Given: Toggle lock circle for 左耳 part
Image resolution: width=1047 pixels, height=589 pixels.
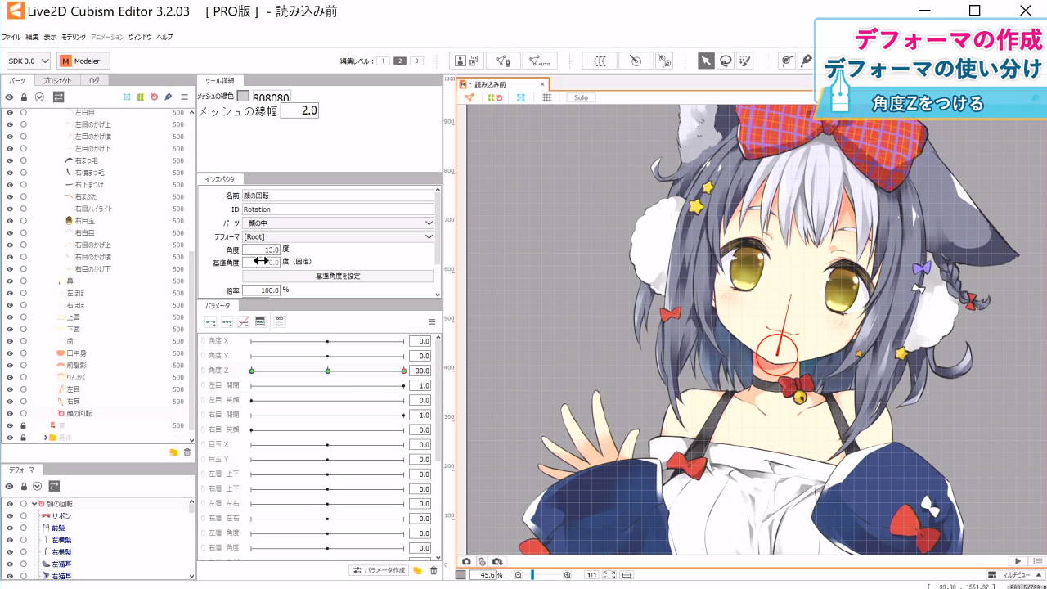Looking at the screenshot, I should 23,389.
